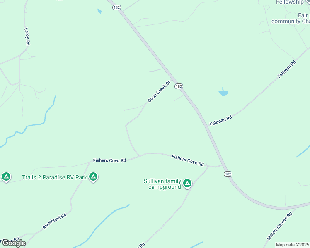Click the Coon Creek Dr road label
This screenshot has width=310, height=248.
(159, 91)
